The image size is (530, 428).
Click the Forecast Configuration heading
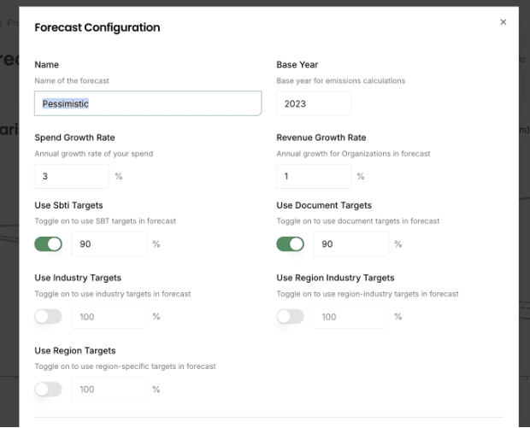pos(97,27)
